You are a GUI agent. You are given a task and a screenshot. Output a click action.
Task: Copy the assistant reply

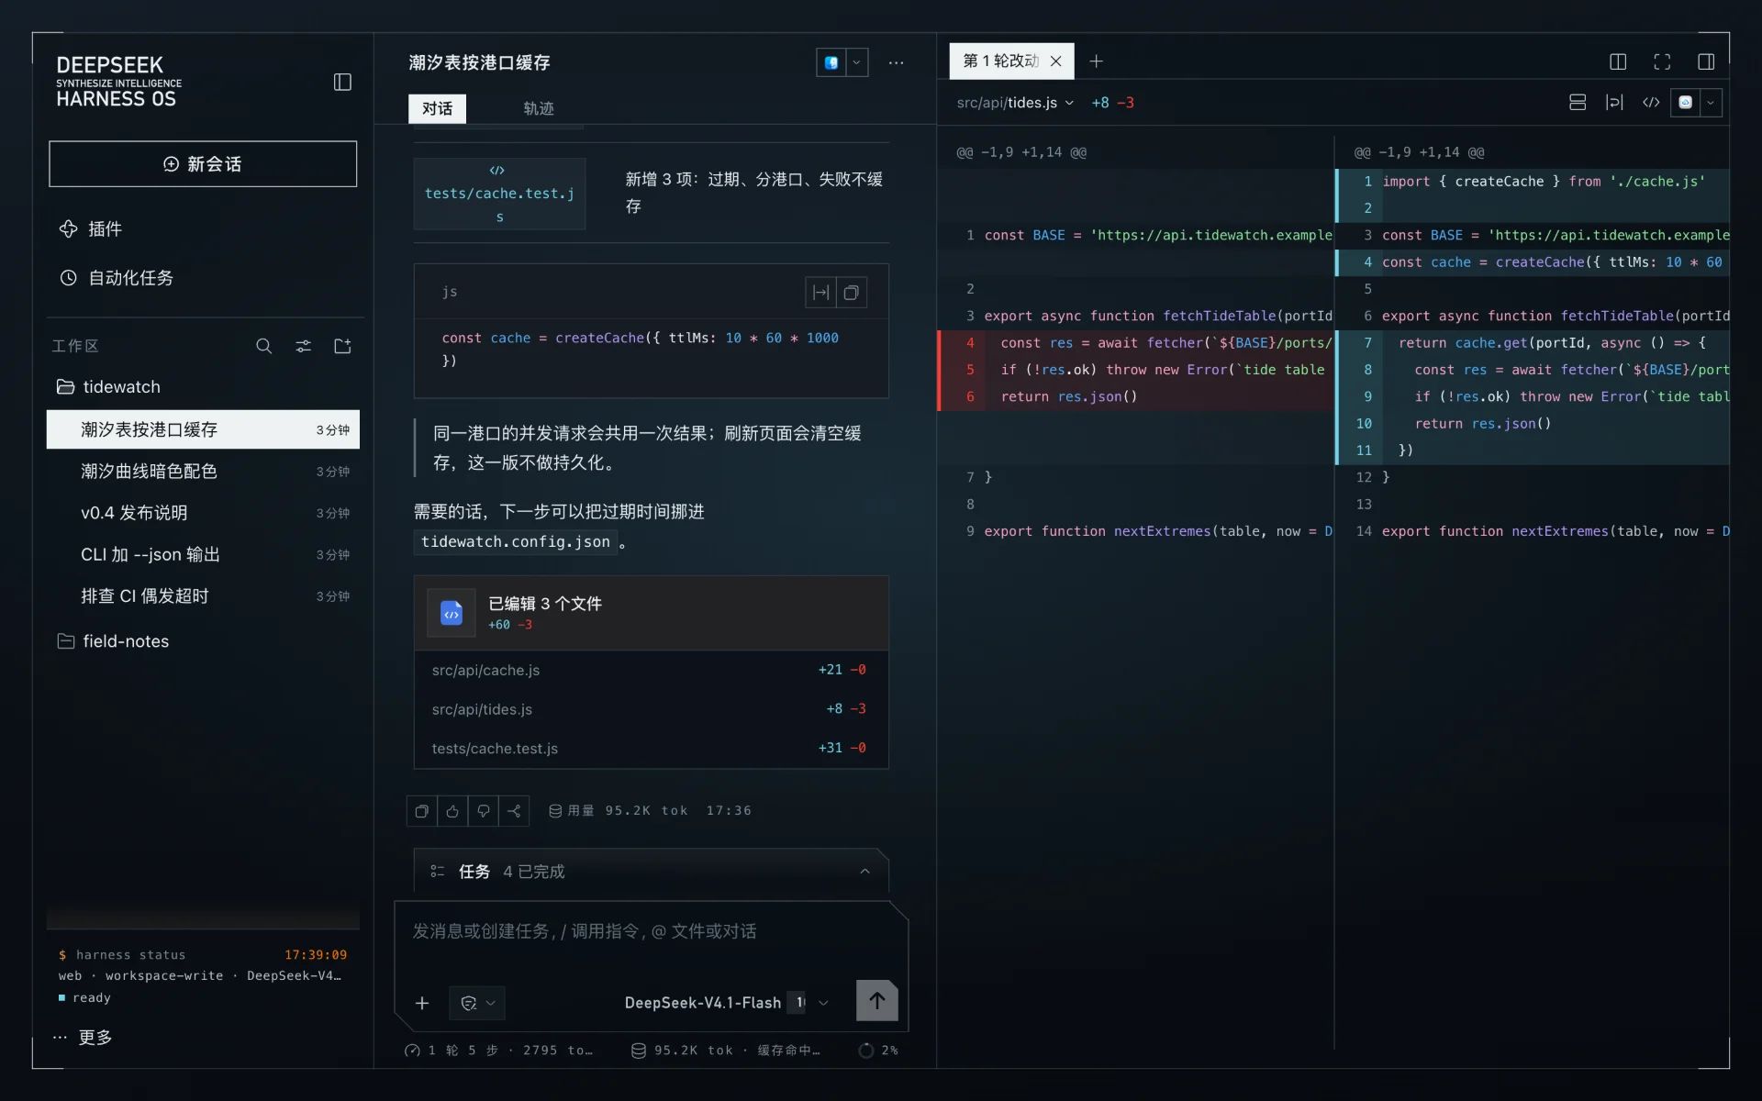click(x=422, y=811)
